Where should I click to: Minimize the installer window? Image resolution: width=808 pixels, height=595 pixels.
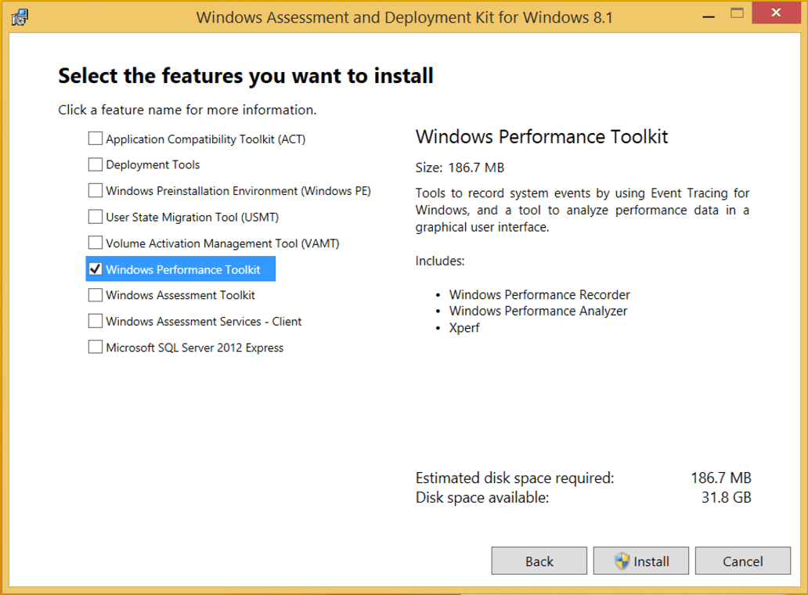click(x=707, y=13)
